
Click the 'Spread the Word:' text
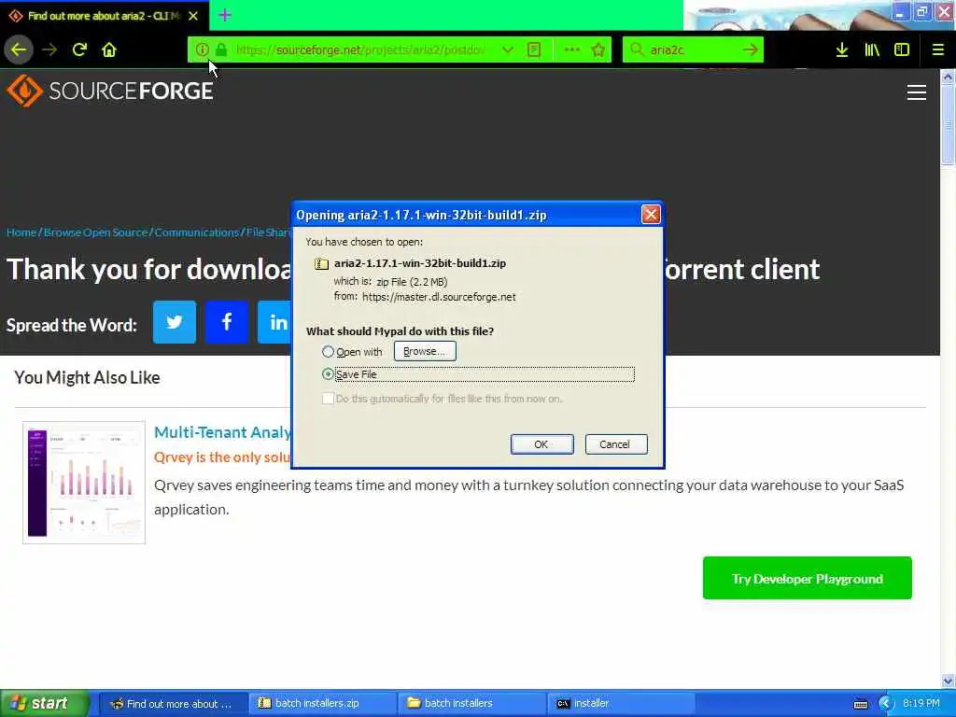(x=71, y=325)
